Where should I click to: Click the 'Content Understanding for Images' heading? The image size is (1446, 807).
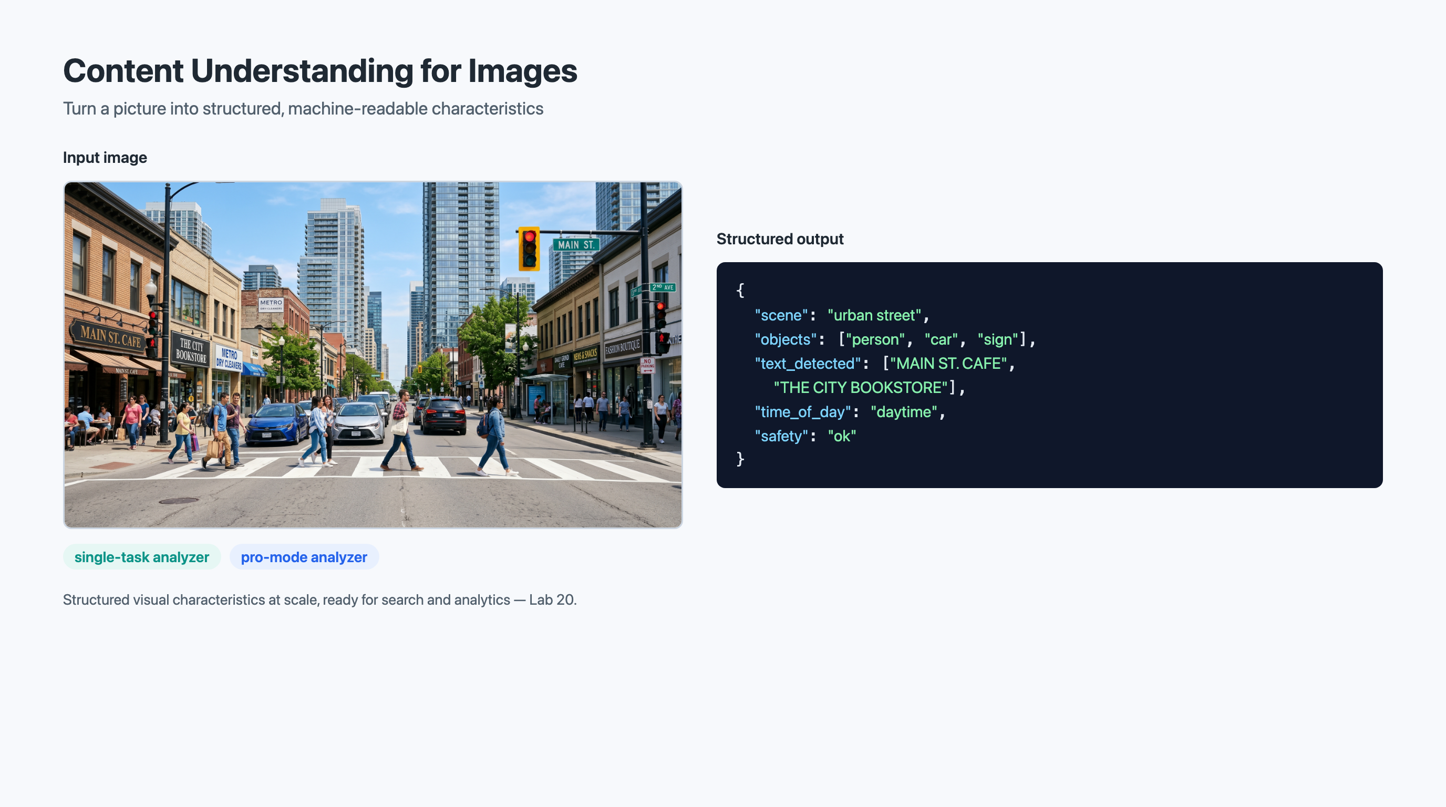tap(320, 71)
